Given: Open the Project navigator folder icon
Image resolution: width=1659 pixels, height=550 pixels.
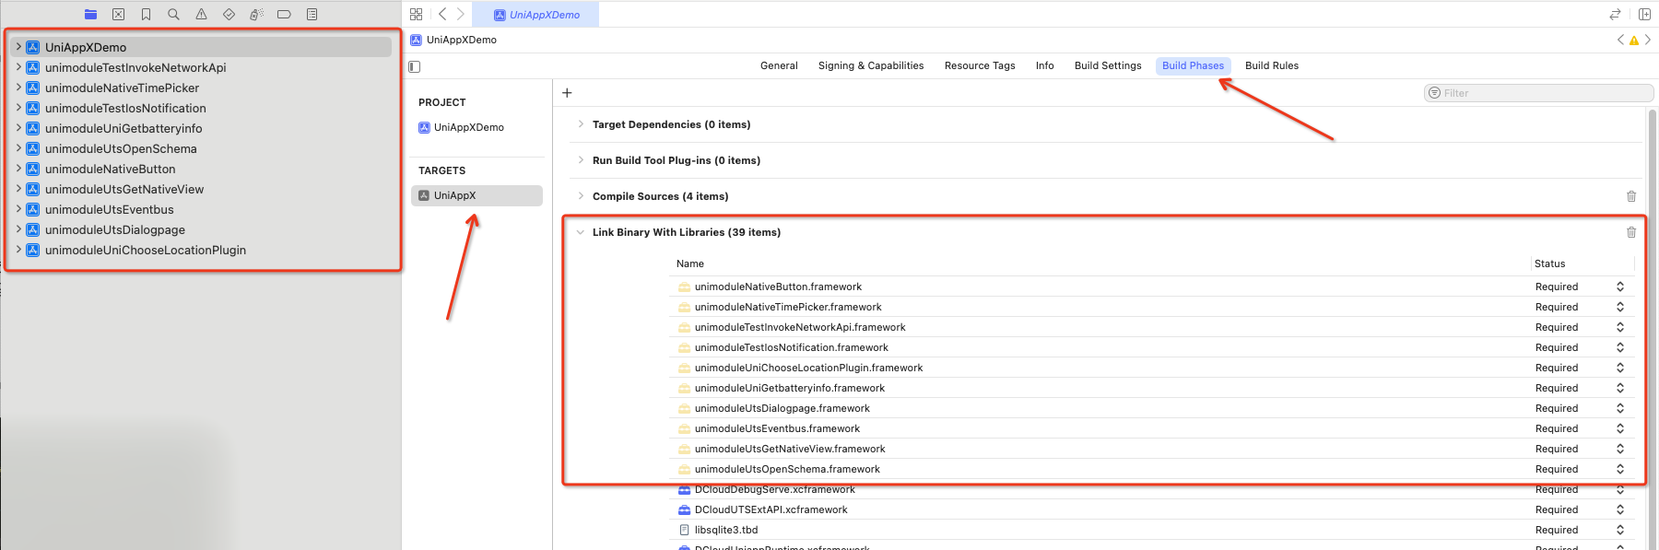Looking at the screenshot, I should [x=90, y=14].
